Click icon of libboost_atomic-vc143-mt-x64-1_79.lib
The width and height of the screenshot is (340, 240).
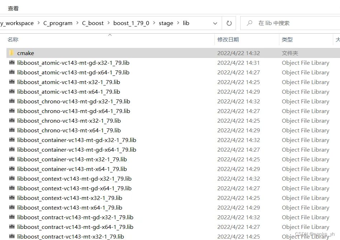point(12,92)
